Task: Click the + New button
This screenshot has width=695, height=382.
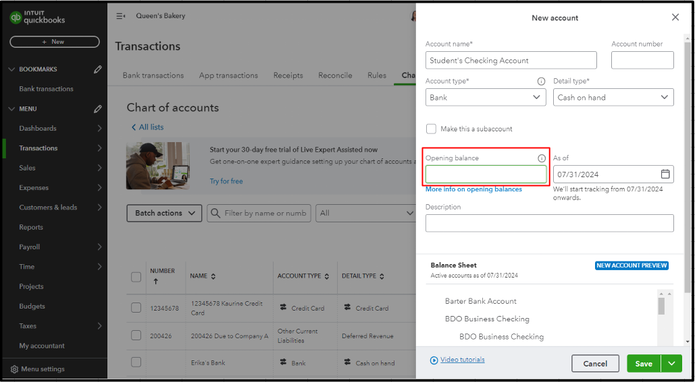Action: [55, 42]
